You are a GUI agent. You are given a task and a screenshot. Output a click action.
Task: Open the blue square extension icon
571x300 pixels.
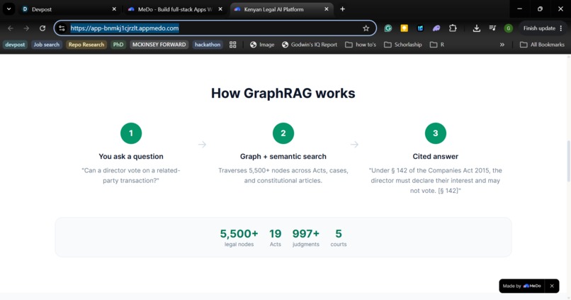pos(420,28)
